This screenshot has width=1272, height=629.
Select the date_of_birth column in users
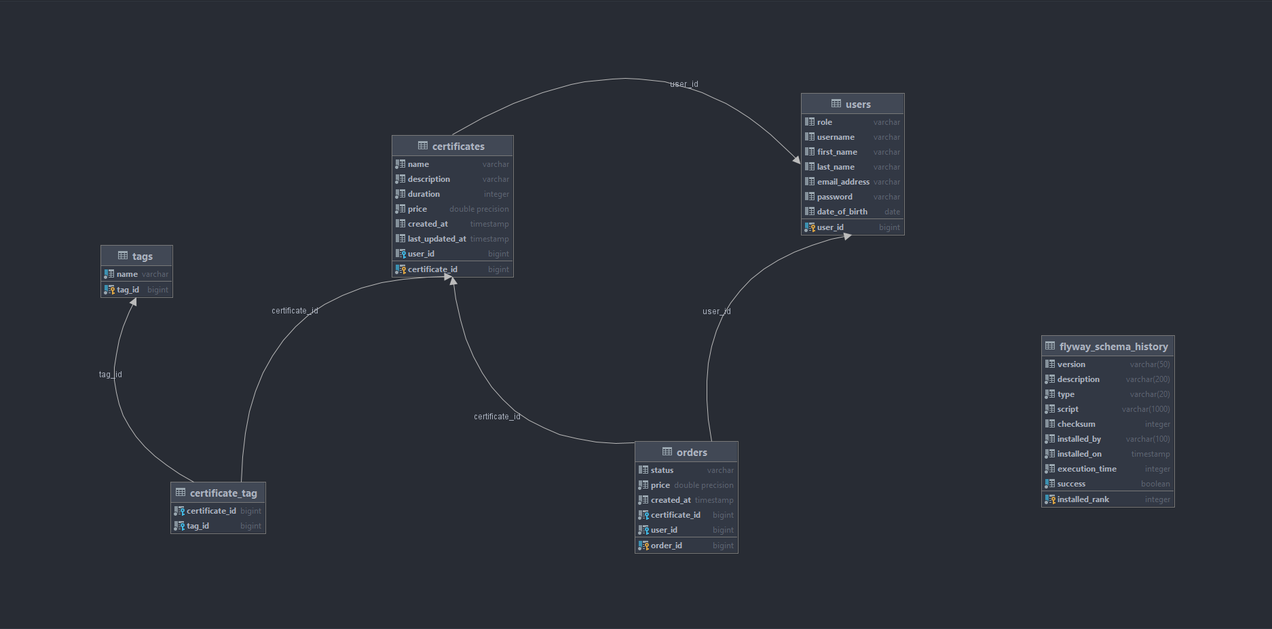tap(842, 212)
